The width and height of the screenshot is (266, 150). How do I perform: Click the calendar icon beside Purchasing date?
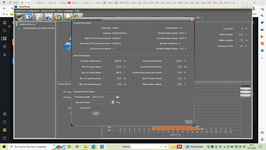point(118,97)
